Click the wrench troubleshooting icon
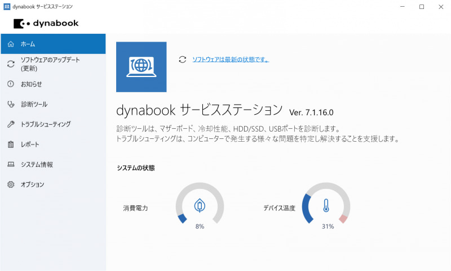 [x=11, y=124]
